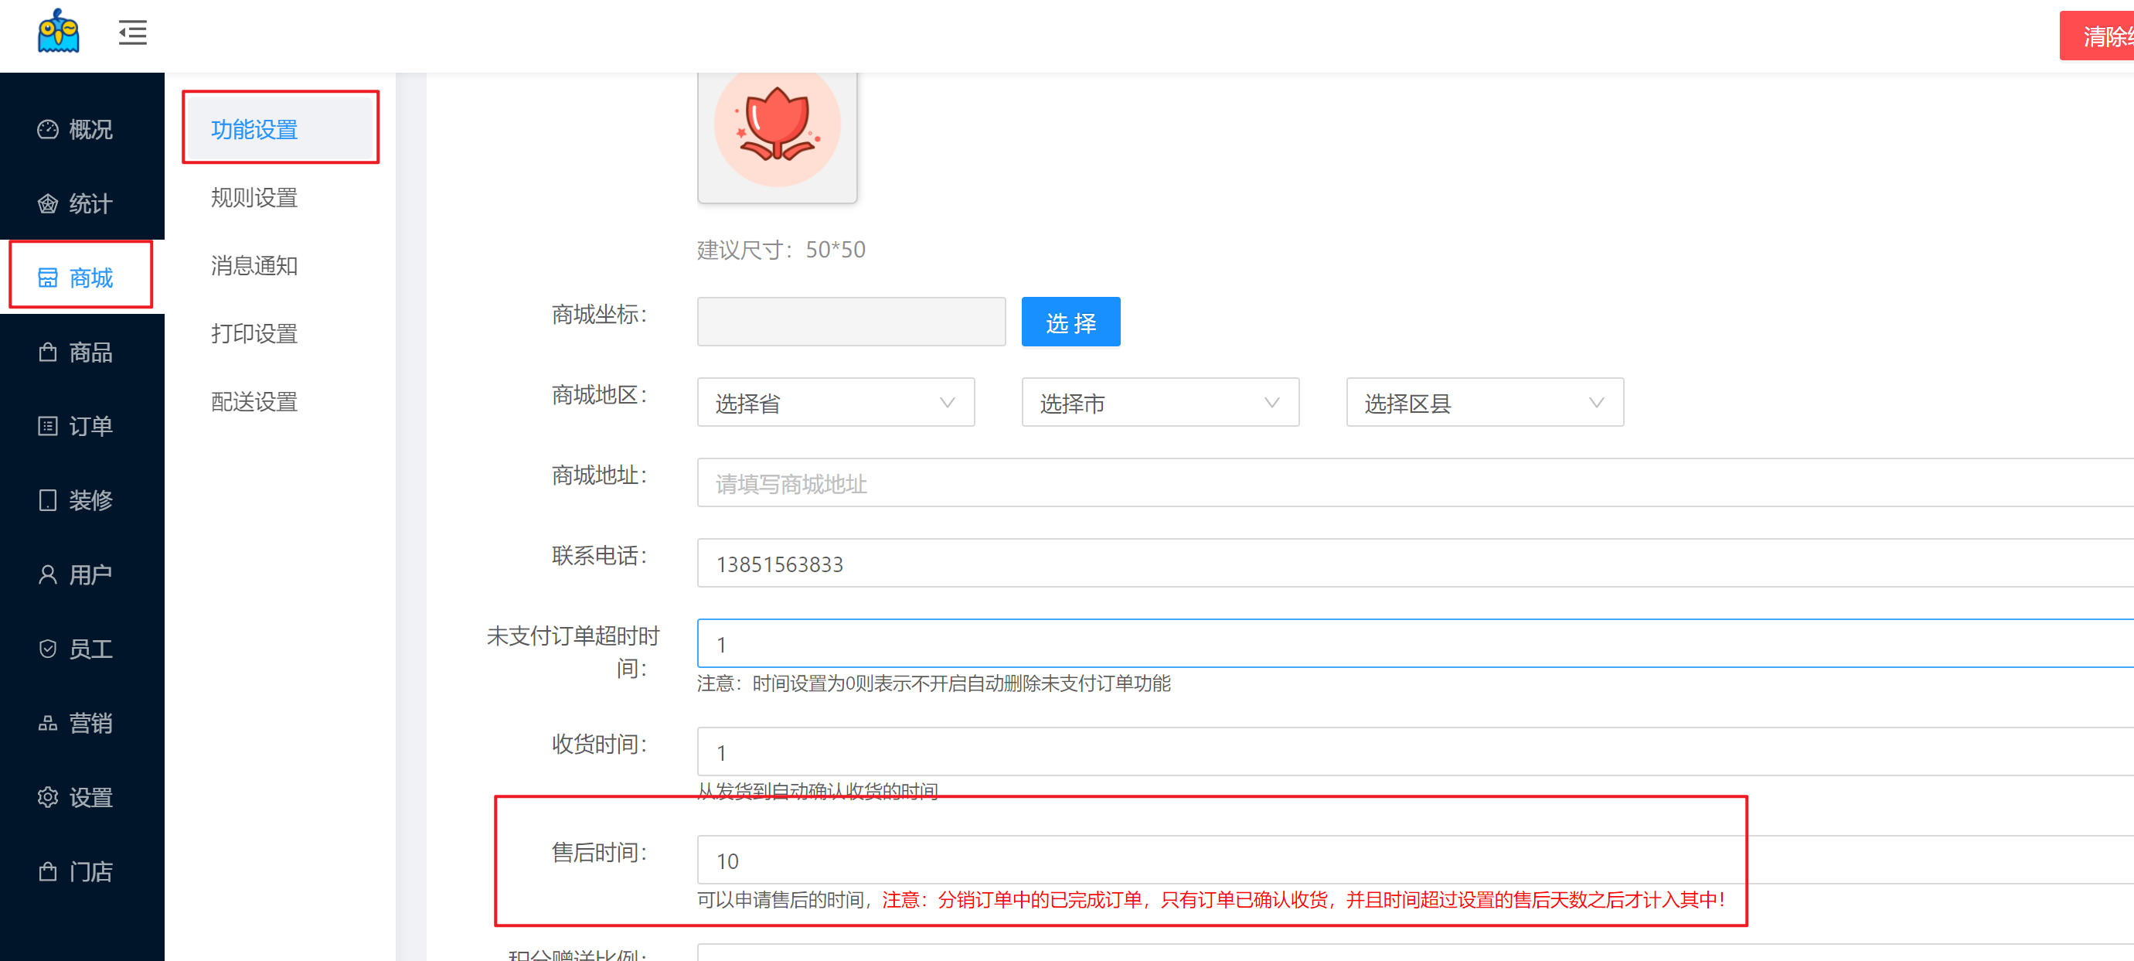The width and height of the screenshot is (2134, 961).
Task: Open the 规则设置 submenu item
Action: point(254,198)
